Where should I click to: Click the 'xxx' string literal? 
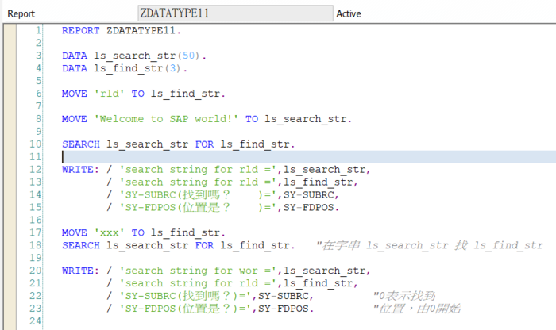(x=109, y=233)
